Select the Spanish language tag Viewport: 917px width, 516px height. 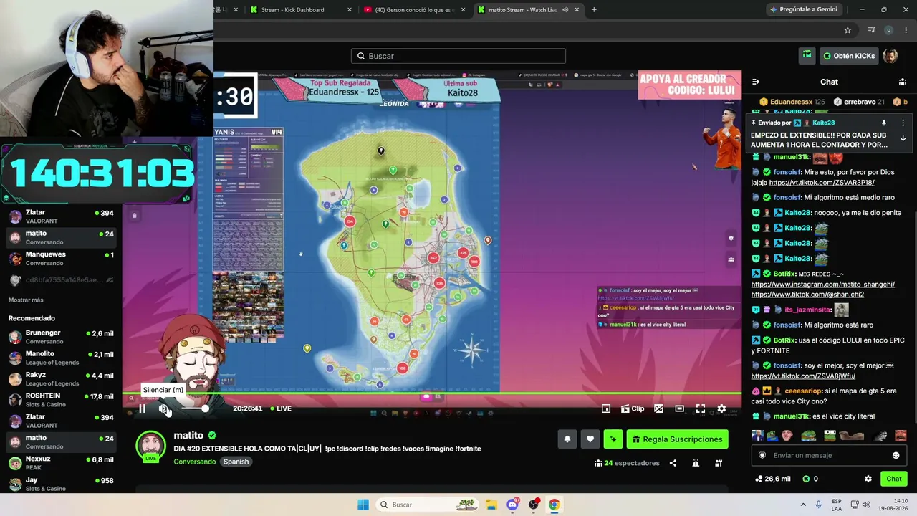pos(236,462)
